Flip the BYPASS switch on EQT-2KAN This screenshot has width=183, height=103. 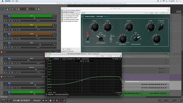(88, 38)
